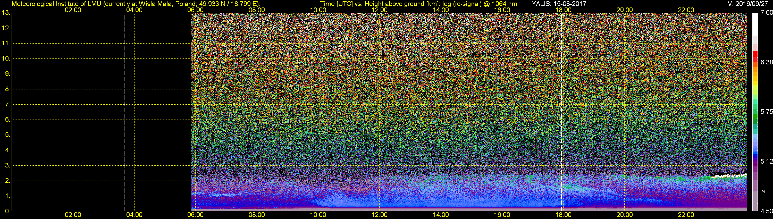The height and width of the screenshot is (219, 773).
Task: Click the '06:00' label on the top time axis
Action: coord(195,10)
